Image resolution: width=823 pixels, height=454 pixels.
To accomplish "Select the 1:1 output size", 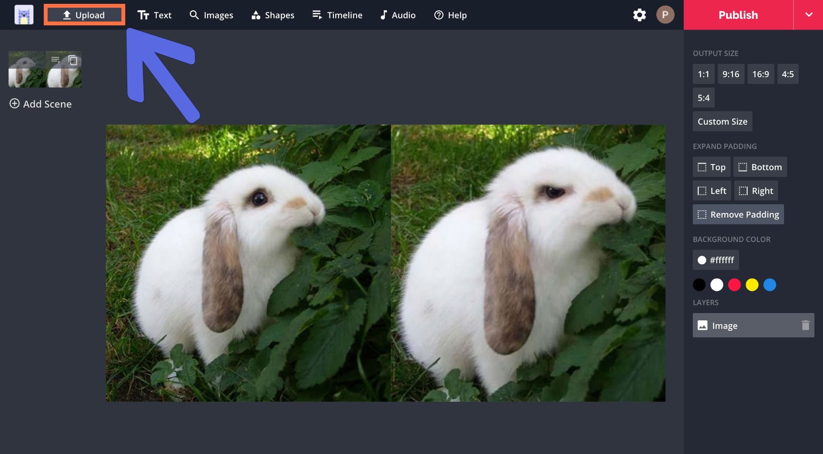I will [x=703, y=74].
